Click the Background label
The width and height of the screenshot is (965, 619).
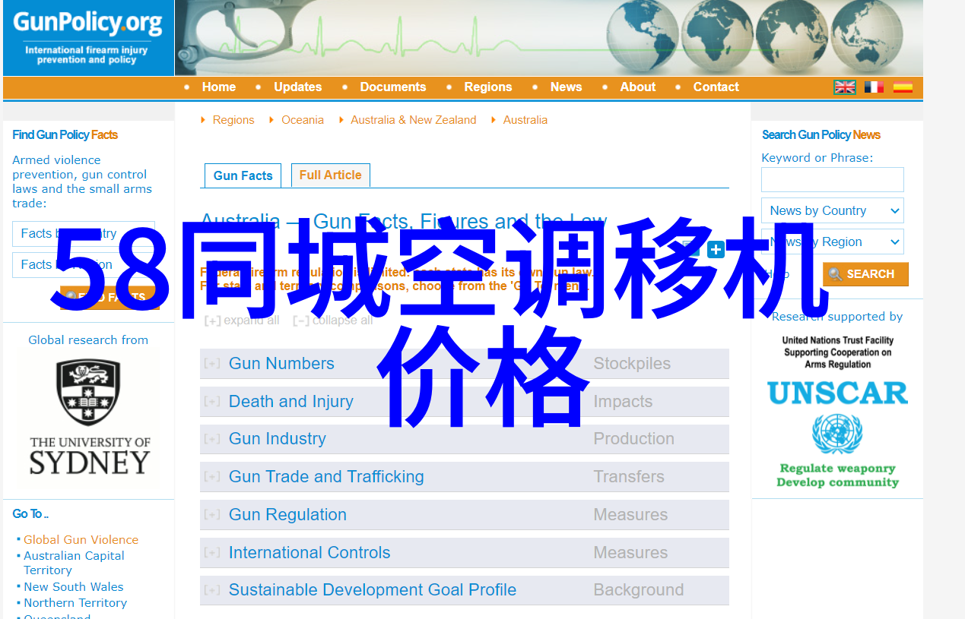(x=638, y=590)
